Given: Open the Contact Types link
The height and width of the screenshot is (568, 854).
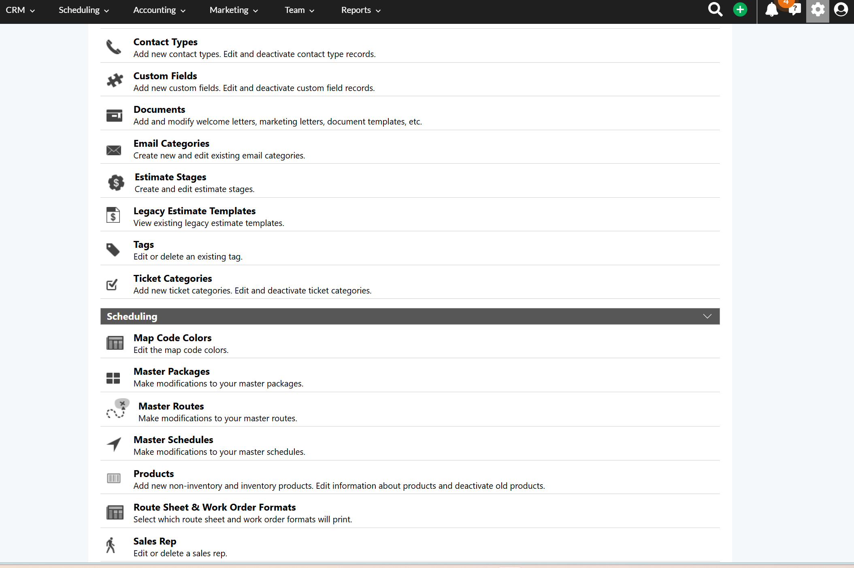Looking at the screenshot, I should [166, 42].
